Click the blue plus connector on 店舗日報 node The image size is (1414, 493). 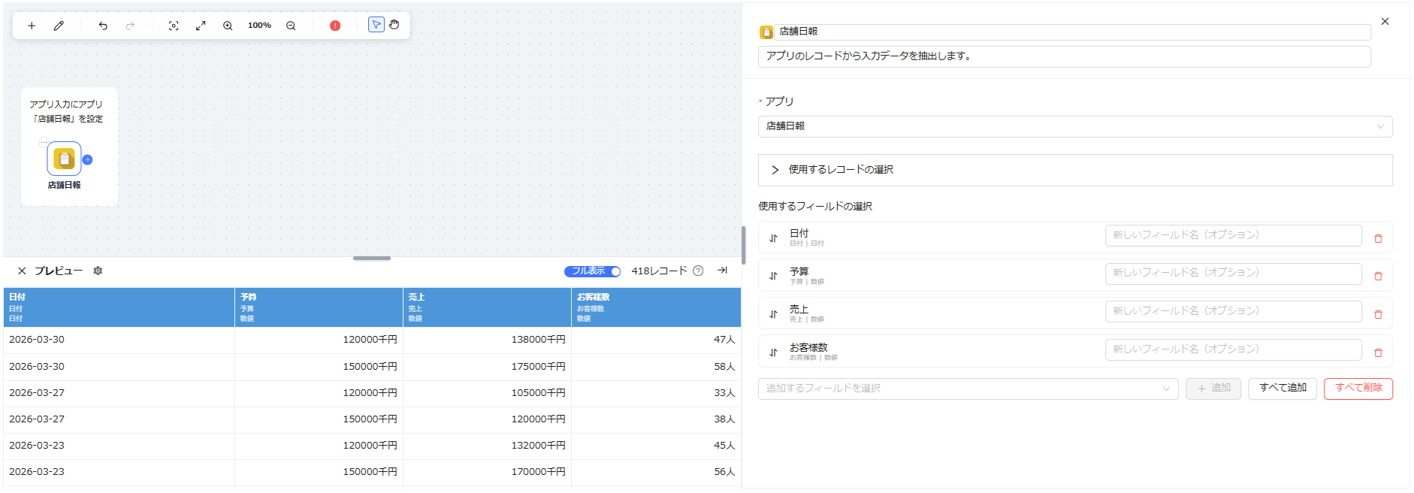point(87,159)
